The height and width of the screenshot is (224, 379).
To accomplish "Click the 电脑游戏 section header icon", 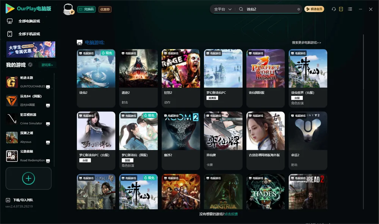I will point(80,42).
